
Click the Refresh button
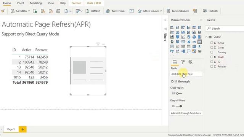(x=93, y=11)
